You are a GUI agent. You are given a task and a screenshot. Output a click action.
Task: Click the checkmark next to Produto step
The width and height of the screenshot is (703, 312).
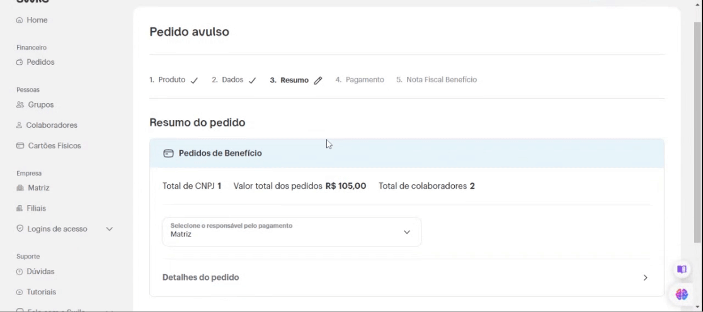pyautogui.click(x=194, y=81)
